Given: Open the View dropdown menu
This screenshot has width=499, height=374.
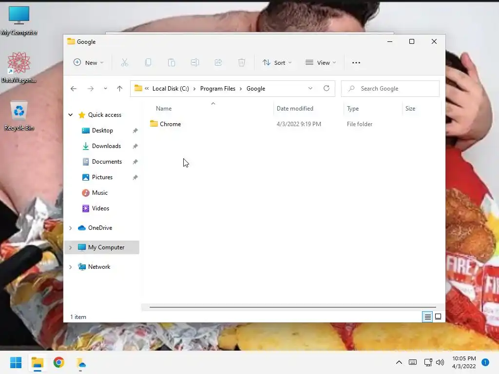Looking at the screenshot, I should [x=321, y=63].
